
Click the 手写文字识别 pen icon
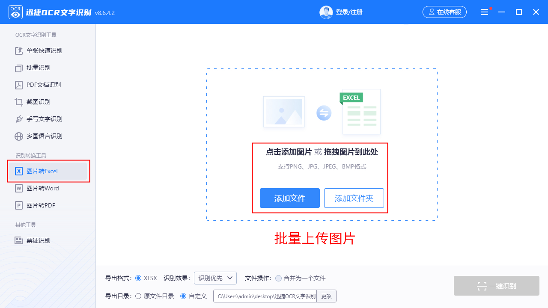coord(19,119)
